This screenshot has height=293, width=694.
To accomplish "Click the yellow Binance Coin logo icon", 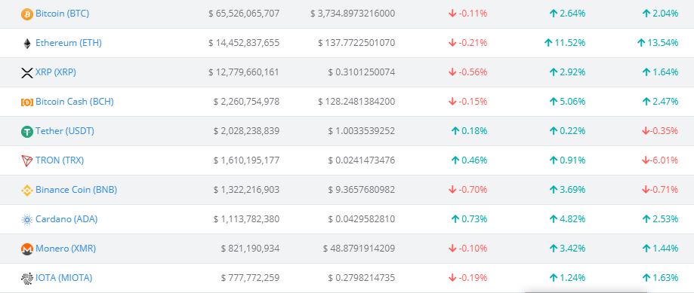I will tap(27, 190).
